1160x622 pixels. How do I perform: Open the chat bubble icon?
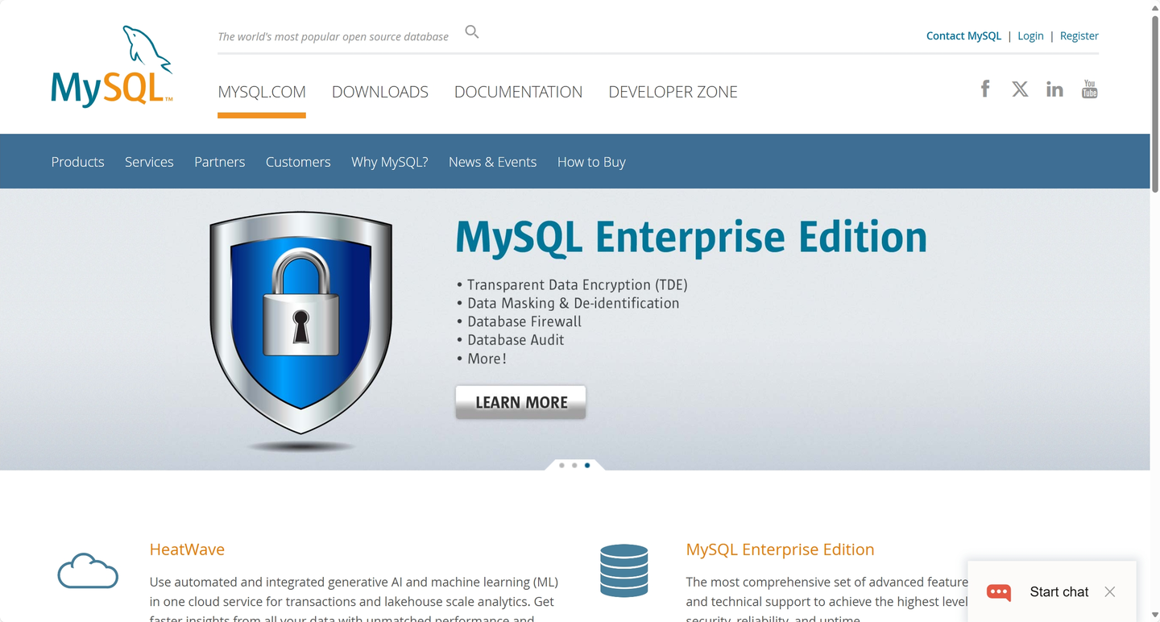tap(998, 592)
